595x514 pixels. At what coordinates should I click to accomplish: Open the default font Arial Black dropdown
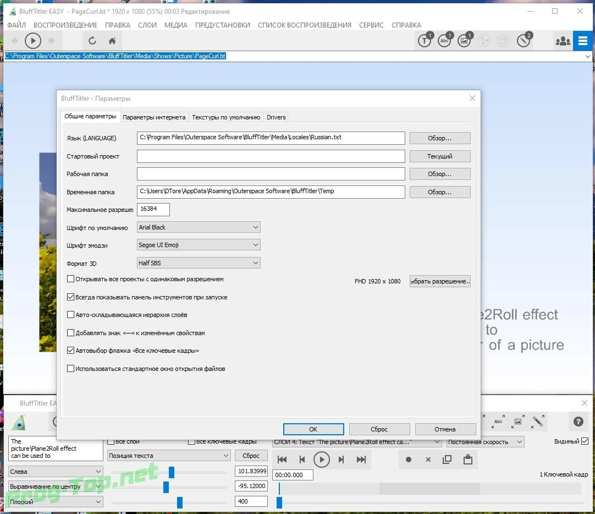click(199, 227)
